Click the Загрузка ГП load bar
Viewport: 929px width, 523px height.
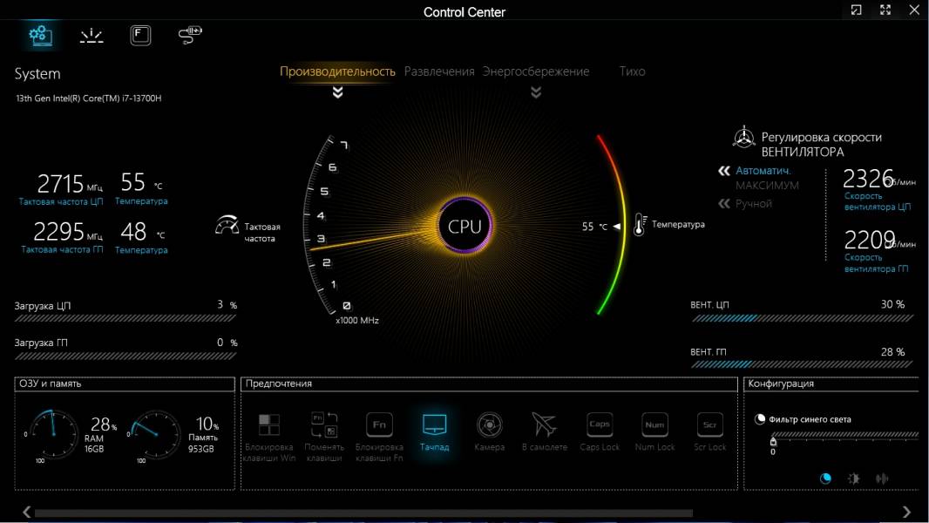coord(125,356)
